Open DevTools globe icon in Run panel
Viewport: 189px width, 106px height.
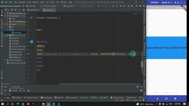29,90
